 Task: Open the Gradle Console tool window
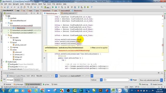click(x=156, y=84)
